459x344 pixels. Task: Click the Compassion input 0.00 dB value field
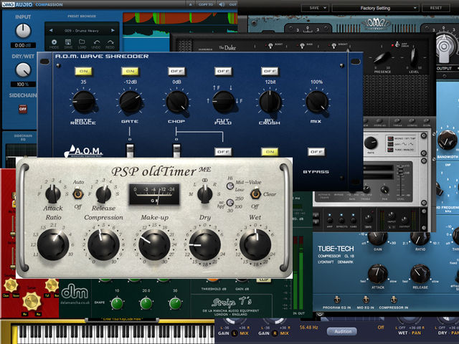pyautogui.click(x=23, y=45)
